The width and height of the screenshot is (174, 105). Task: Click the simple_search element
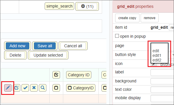tap(59, 6)
